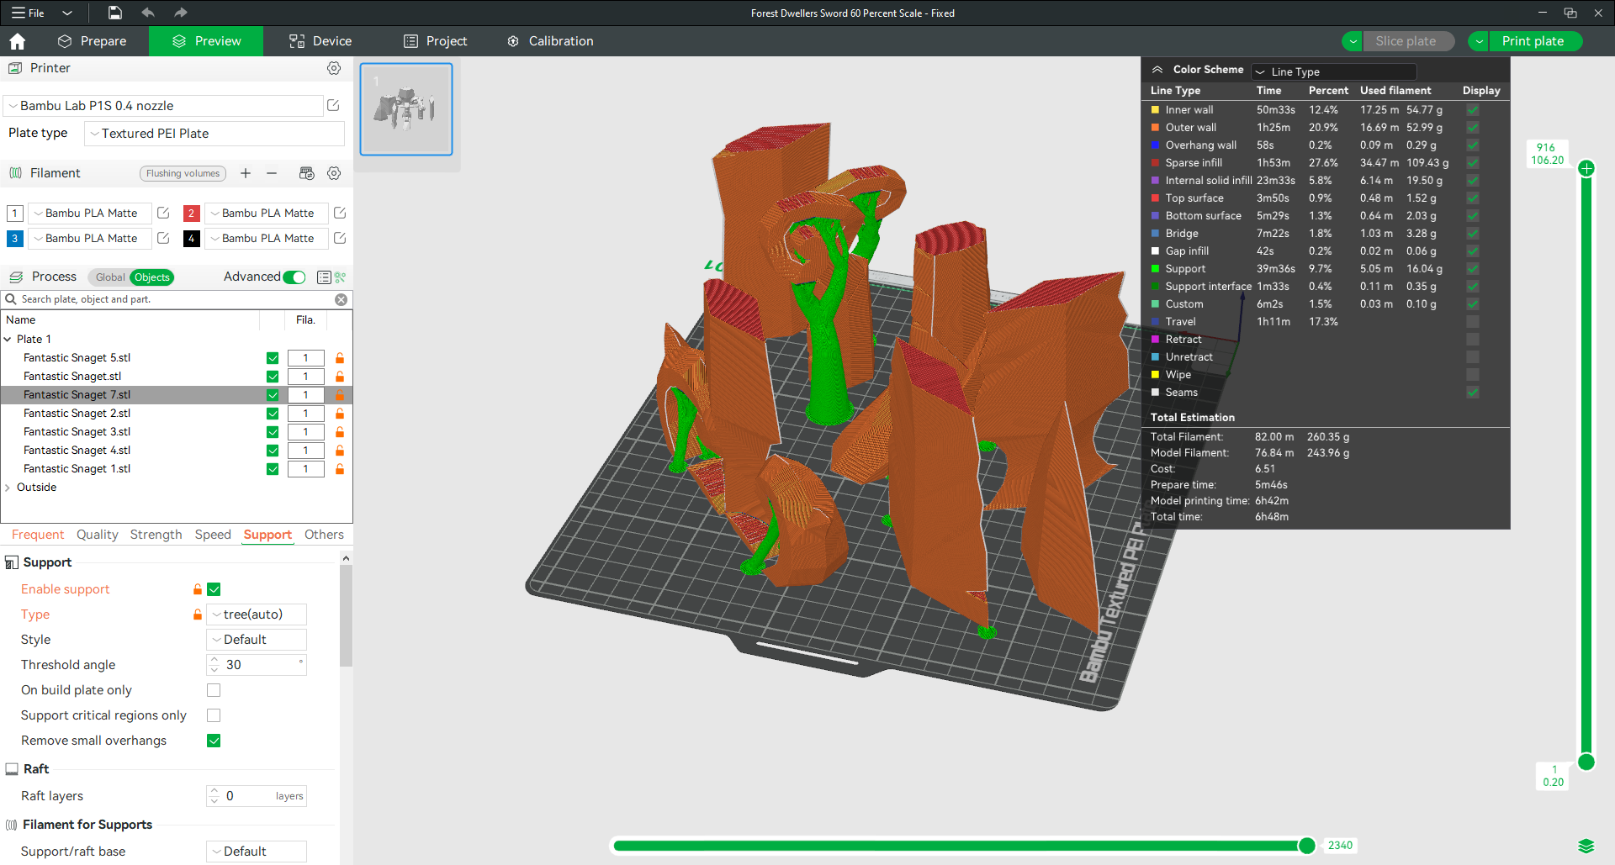1615x865 pixels.
Task: Click the layers icon at bottom right
Action: pos(1586,846)
